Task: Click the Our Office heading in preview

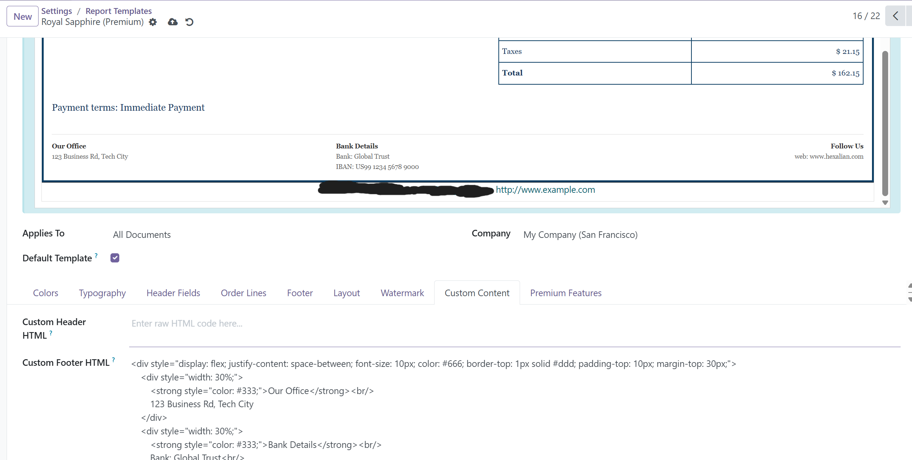Action: point(69,146)
